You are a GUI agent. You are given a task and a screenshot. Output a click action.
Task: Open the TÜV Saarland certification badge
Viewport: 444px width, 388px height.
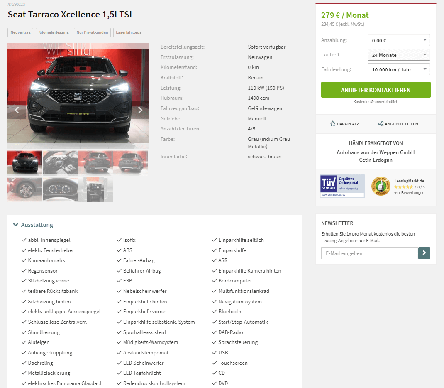tap(342, 186)
